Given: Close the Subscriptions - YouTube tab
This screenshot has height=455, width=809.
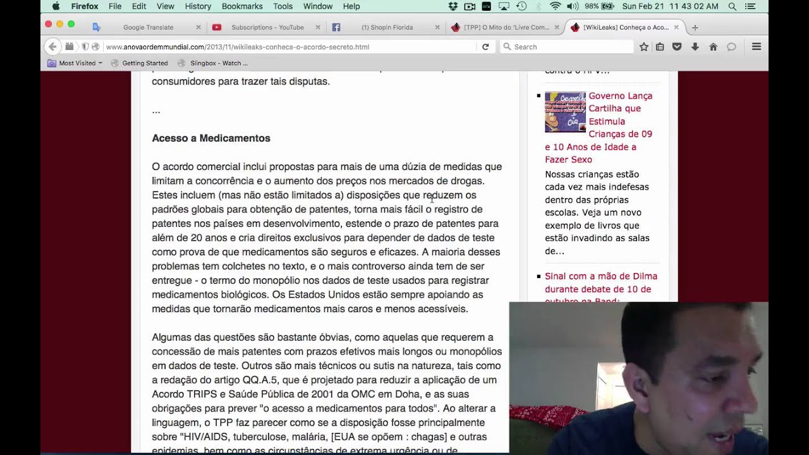Looking at the screenshot, I should (x=317, y=27).
